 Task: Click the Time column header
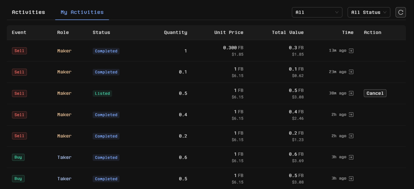[x=348, y=32]
